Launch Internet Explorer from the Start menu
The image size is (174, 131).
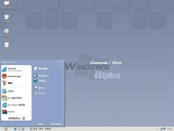coord(16,70)
